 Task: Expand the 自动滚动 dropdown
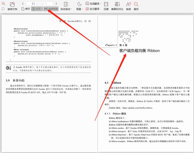(71, 9)
